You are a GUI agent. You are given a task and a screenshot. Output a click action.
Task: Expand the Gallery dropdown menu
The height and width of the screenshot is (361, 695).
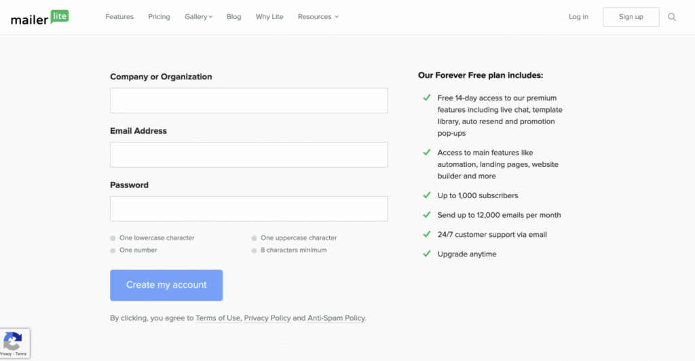point(198,17)
